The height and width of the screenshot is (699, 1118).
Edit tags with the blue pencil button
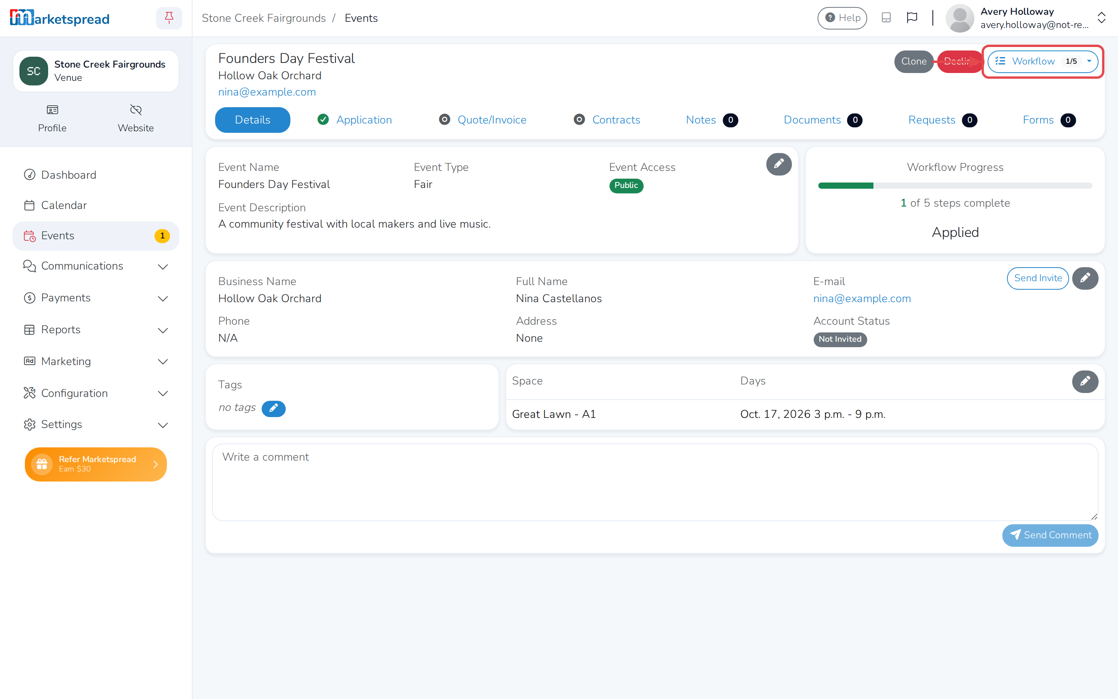click(274, 408)
